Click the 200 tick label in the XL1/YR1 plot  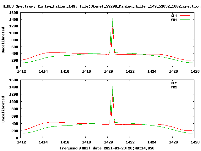15,60
